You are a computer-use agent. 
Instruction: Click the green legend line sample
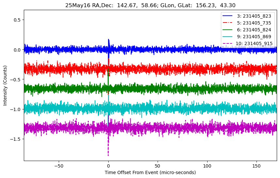coord(228,30)
